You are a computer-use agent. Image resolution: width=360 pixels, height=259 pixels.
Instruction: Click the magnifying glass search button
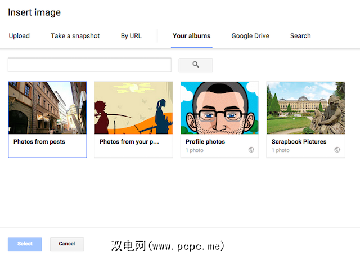coord(196,65)
